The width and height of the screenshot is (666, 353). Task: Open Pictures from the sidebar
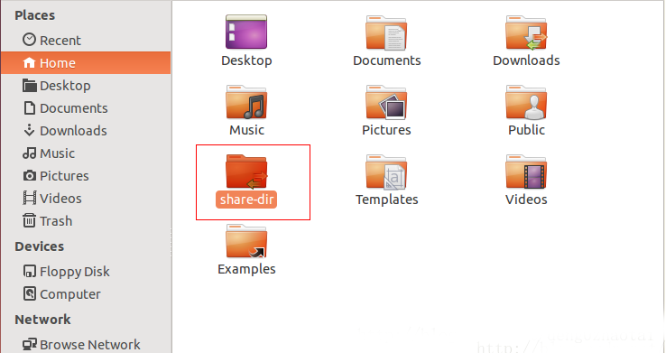(86, 175)
